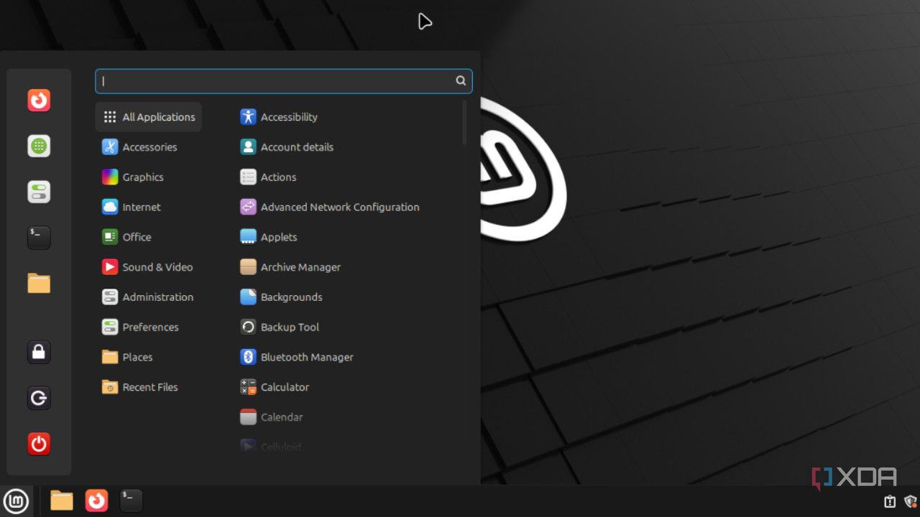
Task: Select the Sound & Video category
Action: tap(148, 267)
